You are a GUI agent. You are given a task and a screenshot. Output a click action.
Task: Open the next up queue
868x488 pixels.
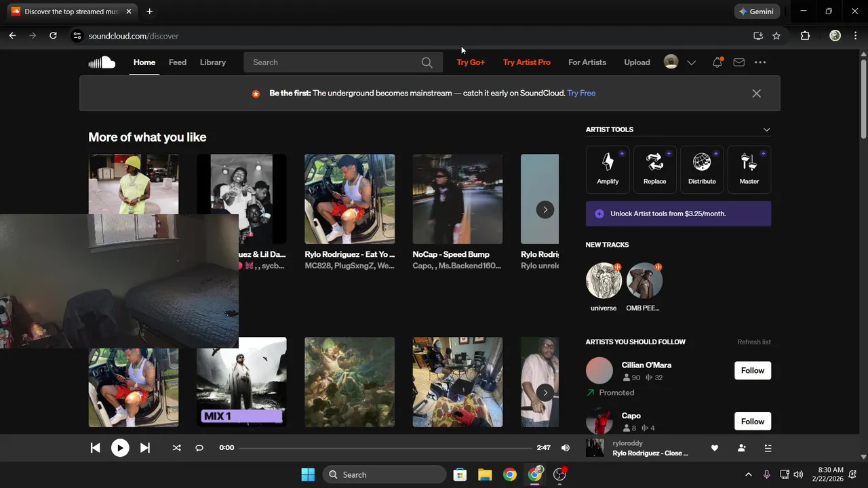(x=768, y=448)
